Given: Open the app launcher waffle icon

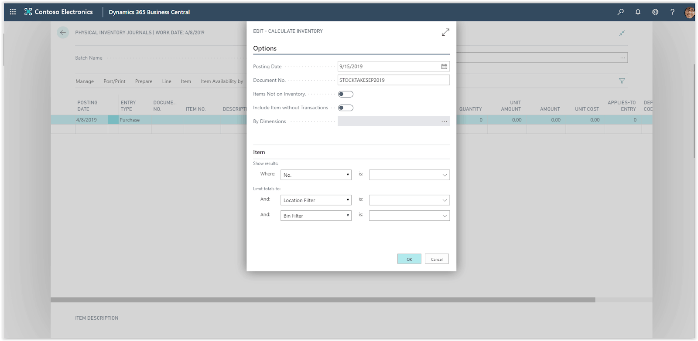Looking at the screenshot, I should coord(13,12).
